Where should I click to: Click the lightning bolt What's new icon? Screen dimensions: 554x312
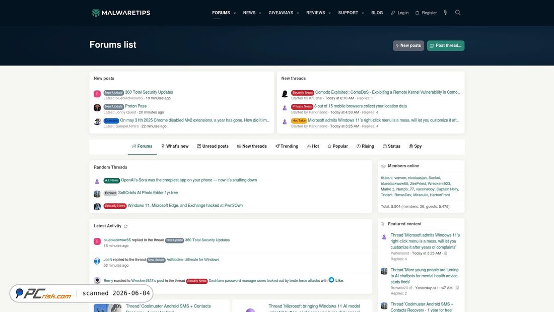446,13
